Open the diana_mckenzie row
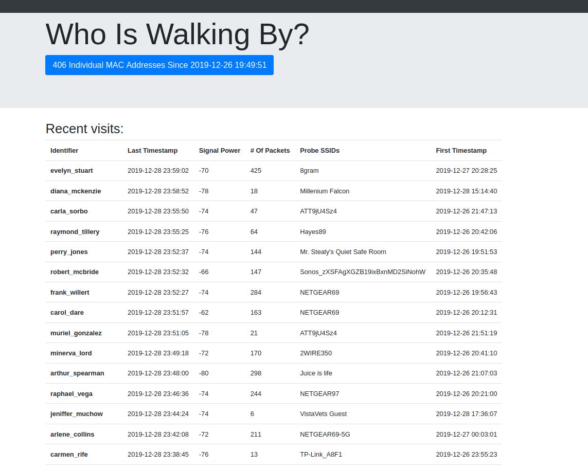 [273, 191]
